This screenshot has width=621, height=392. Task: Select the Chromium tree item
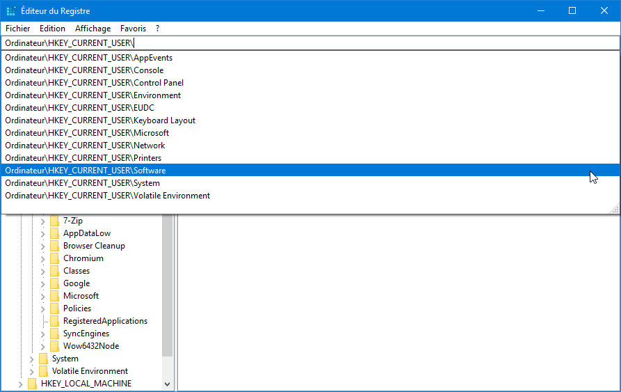pos(83,258)
